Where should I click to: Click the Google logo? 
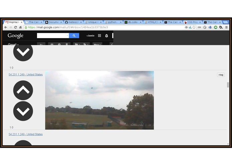(16, 36)
